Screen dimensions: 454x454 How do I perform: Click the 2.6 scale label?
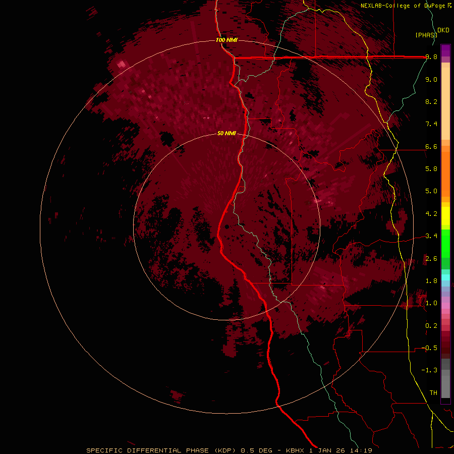click(431, 259)
